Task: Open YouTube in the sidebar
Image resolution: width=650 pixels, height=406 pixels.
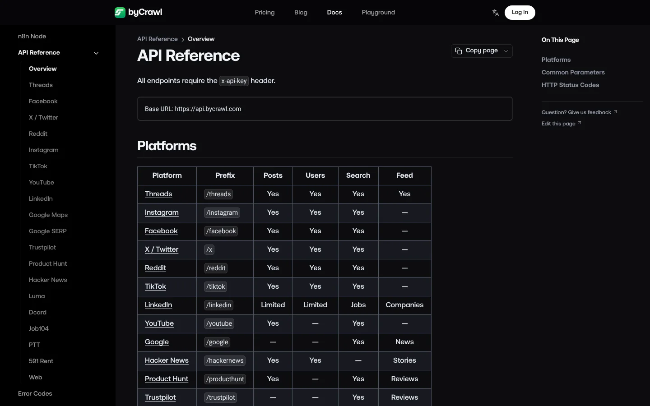Action: coord(42,182)
